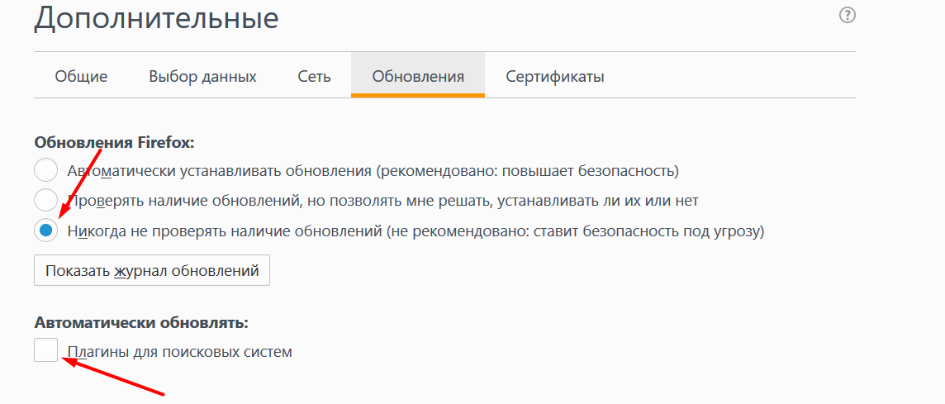Select the Обновления tab
945x404 pixels.
click(418, 77)
